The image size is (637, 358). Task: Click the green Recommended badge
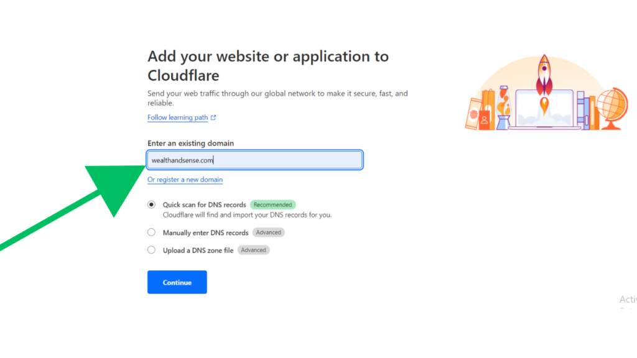point(272,204)
